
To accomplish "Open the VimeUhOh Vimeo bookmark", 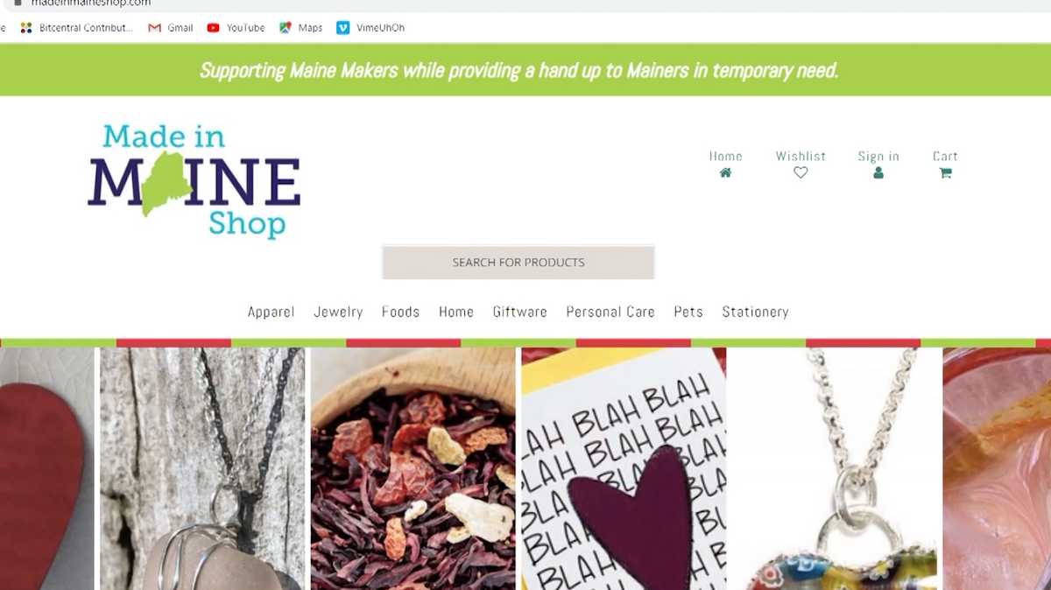I will (370, 28).
